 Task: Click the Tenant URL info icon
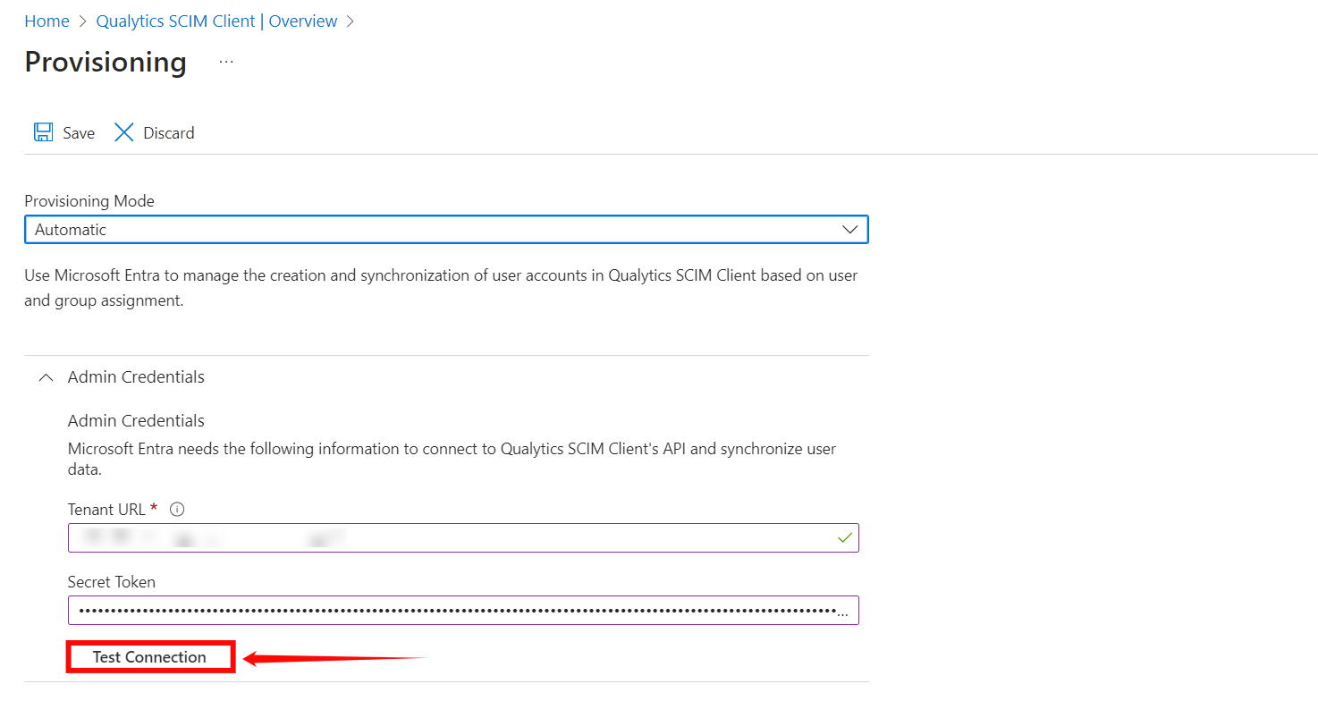(x=177, y=510)
